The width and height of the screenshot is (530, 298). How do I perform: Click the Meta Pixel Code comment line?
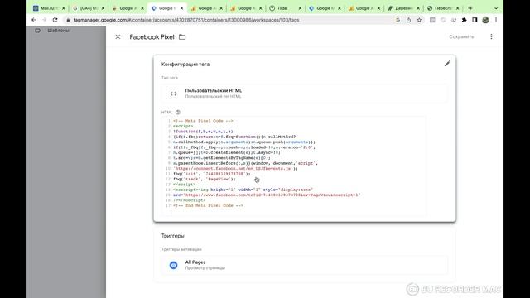[203, 121]
